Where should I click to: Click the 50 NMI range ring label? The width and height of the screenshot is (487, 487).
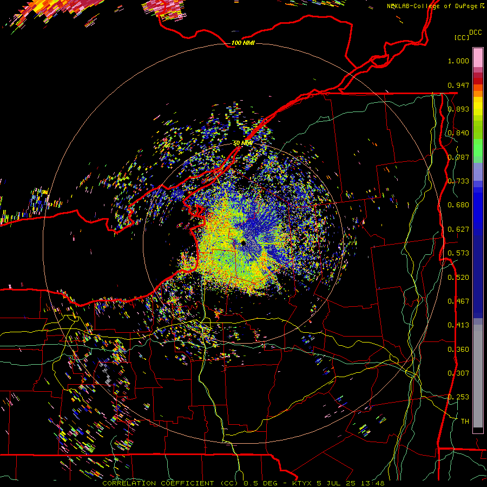(x=243, y=143)
